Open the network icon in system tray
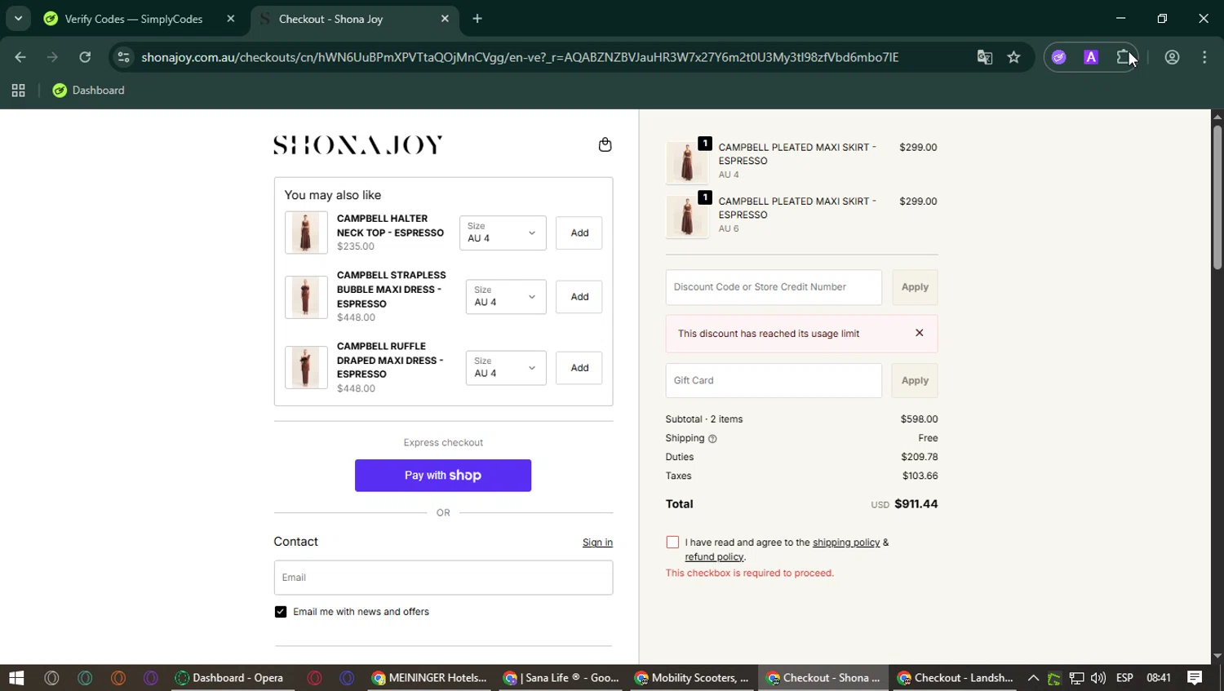1224x691 pixels. click(x=1077, y=678)
